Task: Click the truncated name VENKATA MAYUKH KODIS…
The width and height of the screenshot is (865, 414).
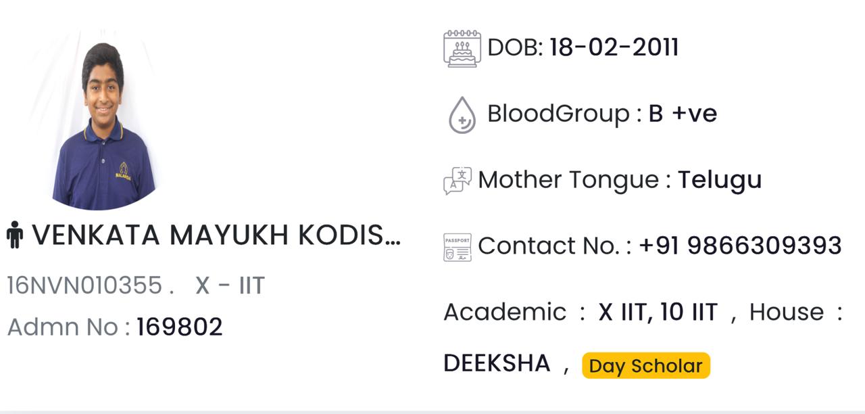Action: click(216, 235)
